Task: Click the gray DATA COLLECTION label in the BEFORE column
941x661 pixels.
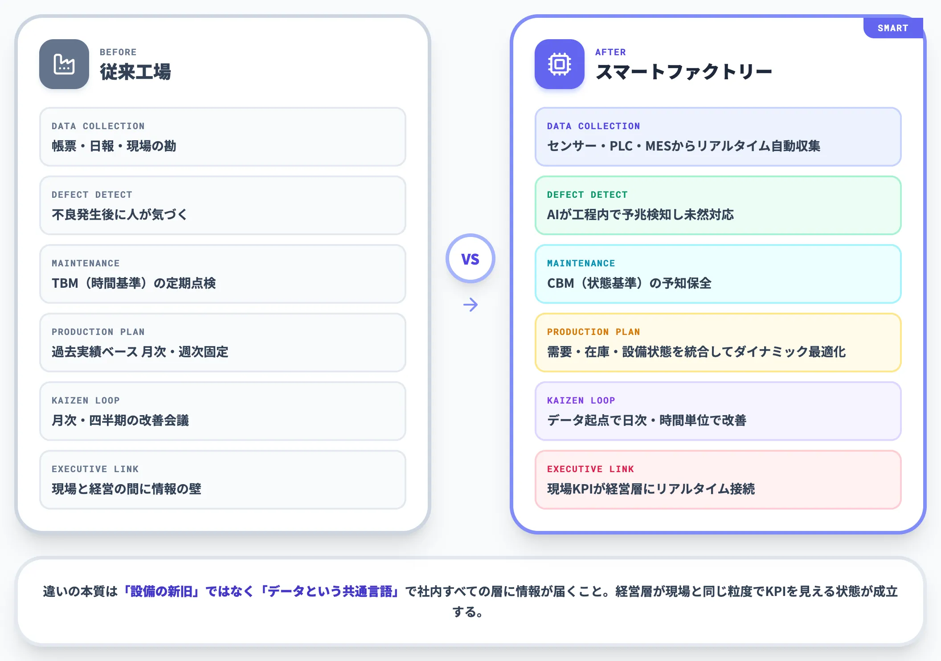Action: (x=98, y=126)
